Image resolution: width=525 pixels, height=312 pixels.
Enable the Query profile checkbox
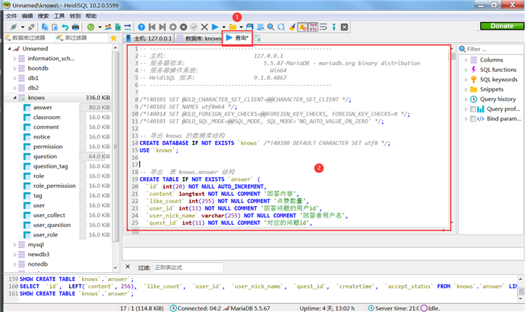pyautogui.click(x=473, y=109)
